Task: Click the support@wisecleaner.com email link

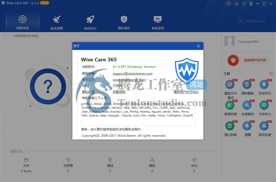Action: click(133, 74)
